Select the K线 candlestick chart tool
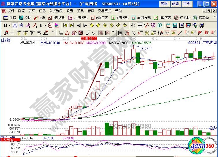Image resolution: width=218 pixels, height=157 pixels. tap(40, 18)
